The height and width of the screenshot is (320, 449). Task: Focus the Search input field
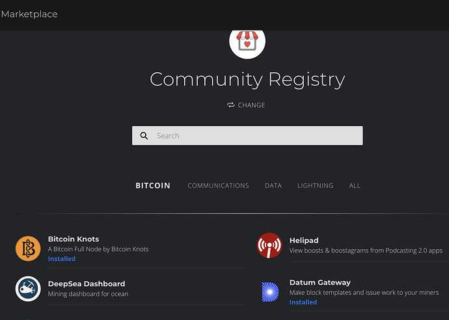pyautogui.click(x=247, y=136)
